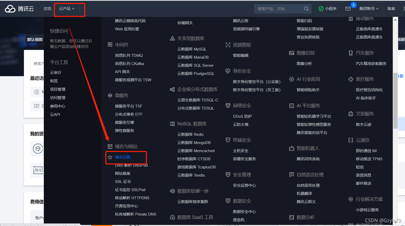Open the 域名注册 link

tap(123, 157)
